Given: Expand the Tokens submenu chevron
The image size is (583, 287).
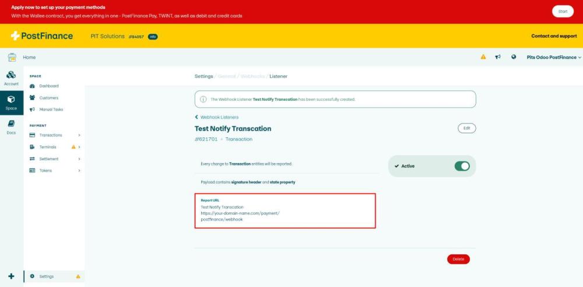Looking at the screenshot, I should (x=79, y=171).
